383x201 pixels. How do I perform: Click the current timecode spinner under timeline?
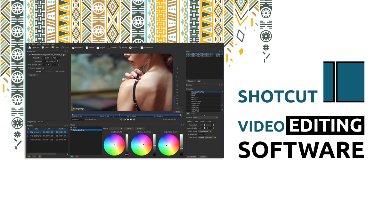click(x=84, y=119)
